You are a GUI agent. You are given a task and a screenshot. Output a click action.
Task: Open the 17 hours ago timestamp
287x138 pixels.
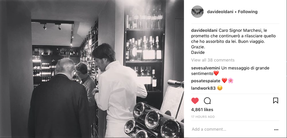click(203, 117)
